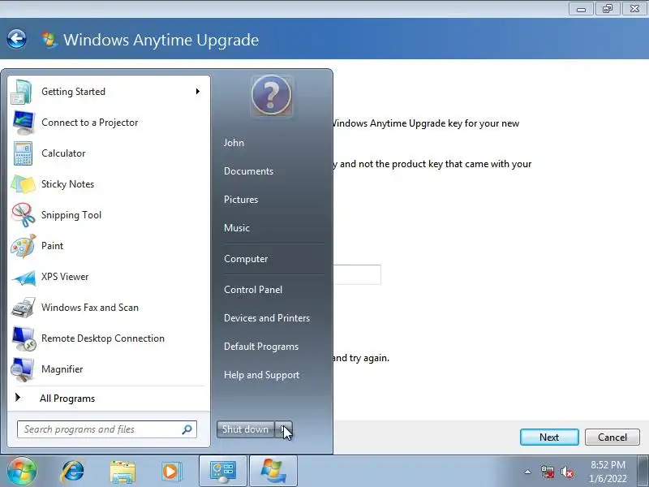Start Snipping Tool using scissors icon

[x=24, y=215]
